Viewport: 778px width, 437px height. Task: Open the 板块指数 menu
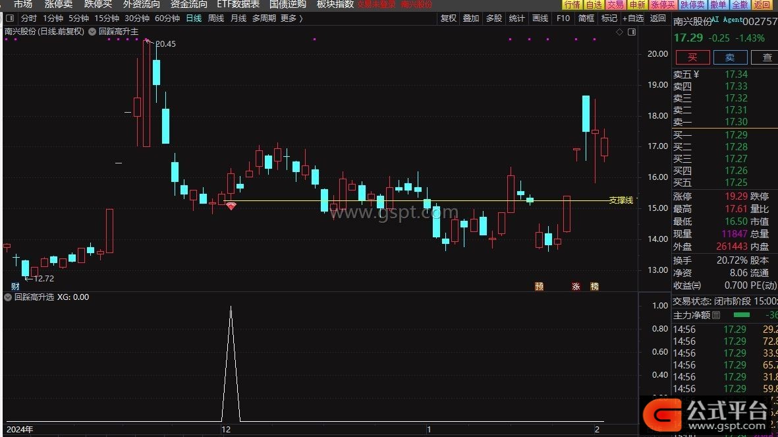click(x=335, y=5)
